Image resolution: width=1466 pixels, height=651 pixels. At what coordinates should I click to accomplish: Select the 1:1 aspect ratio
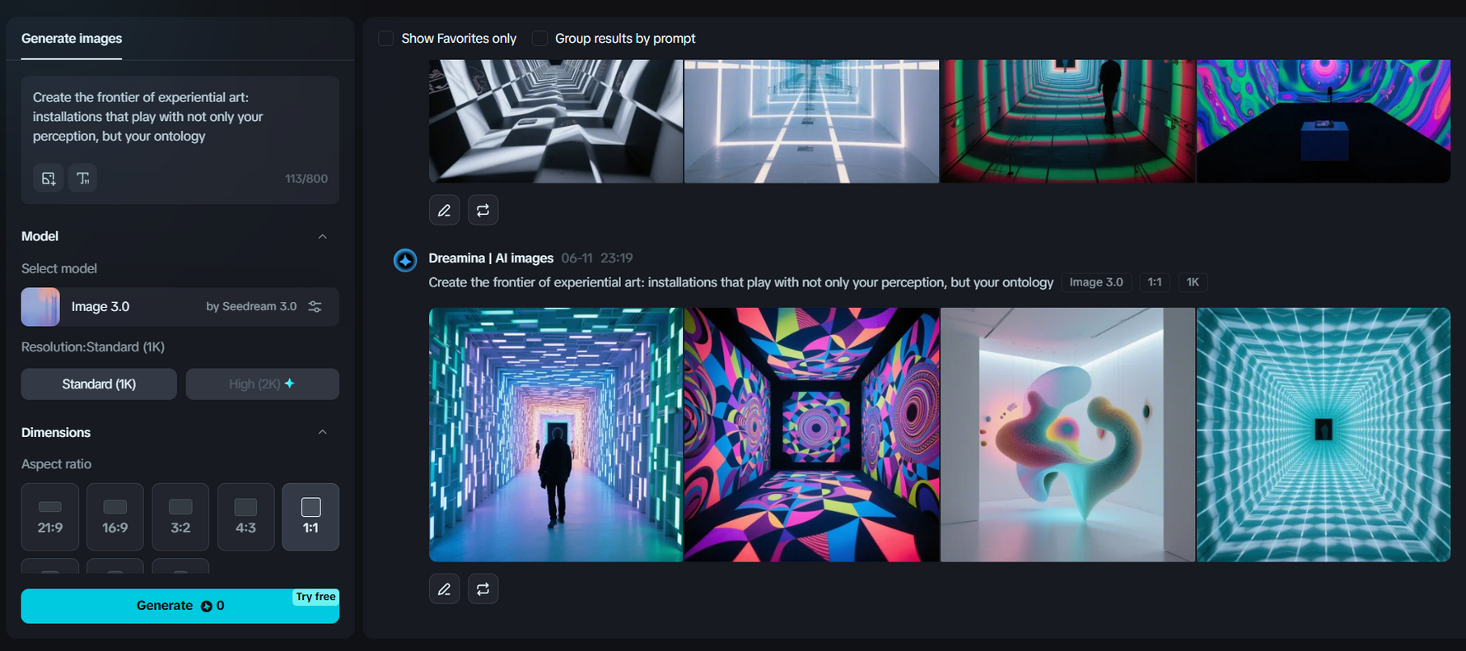310,517
